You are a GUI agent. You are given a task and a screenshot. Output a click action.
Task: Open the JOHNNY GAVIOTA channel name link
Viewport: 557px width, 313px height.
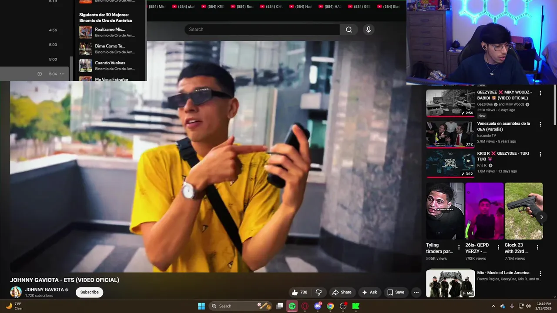pyautogui.click(x=44, y=290)
